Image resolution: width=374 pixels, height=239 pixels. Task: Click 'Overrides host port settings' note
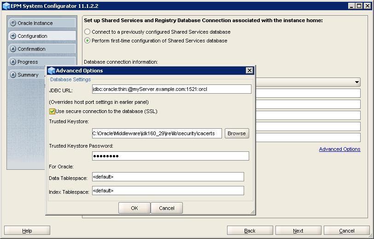pos(99,102)
